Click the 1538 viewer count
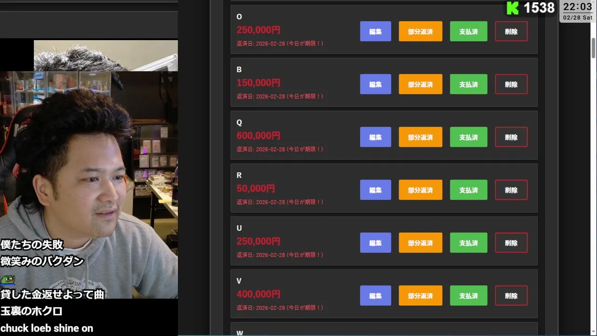The width and height of the screenshot is (597, 336). point(539,8)
